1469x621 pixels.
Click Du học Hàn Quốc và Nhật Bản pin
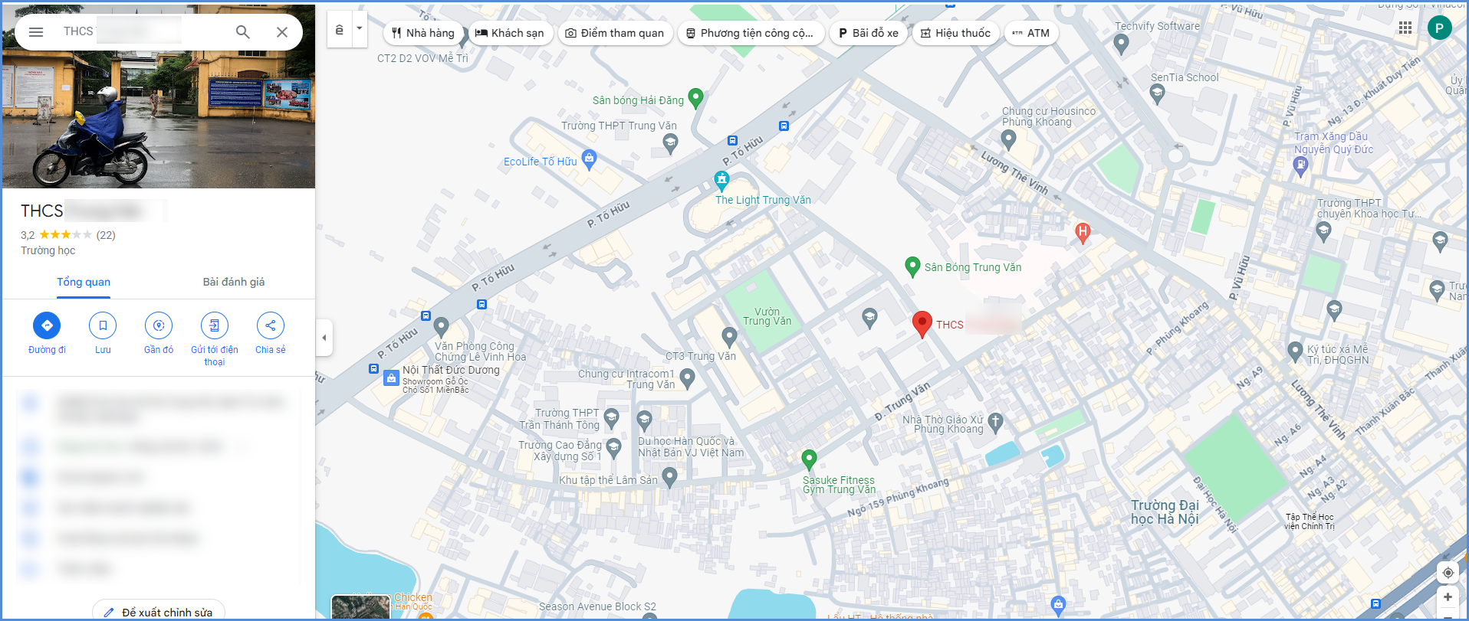tap(645, 420)
